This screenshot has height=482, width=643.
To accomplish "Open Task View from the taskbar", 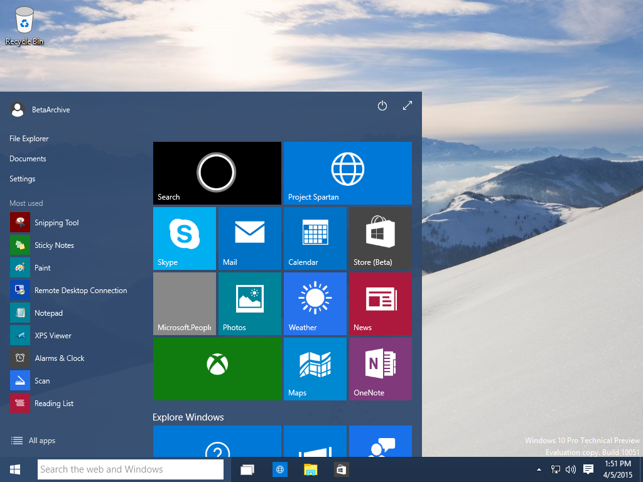I will 247,469.
